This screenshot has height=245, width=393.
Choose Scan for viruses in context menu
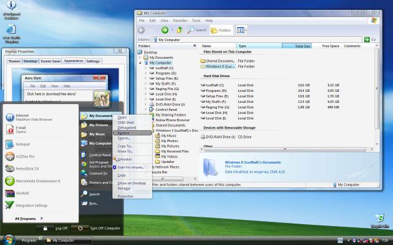pyautogui.click(x=130, y=167)
